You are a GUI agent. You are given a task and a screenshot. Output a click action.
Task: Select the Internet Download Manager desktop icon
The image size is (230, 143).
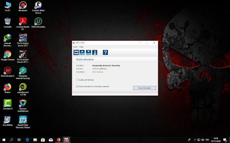pos(8,40)
